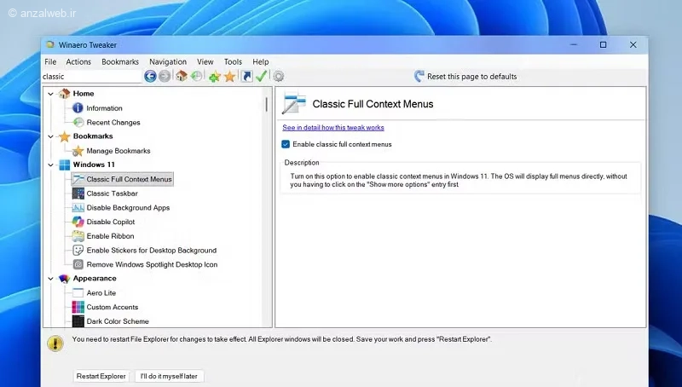Click the tree panel vertical scrollbar thumb
The width and height of the screenshot is (682, 387).
(x=266, y=104)
